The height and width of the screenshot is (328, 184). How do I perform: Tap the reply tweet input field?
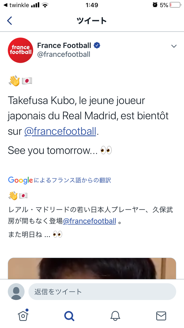[x=102, y=292]
